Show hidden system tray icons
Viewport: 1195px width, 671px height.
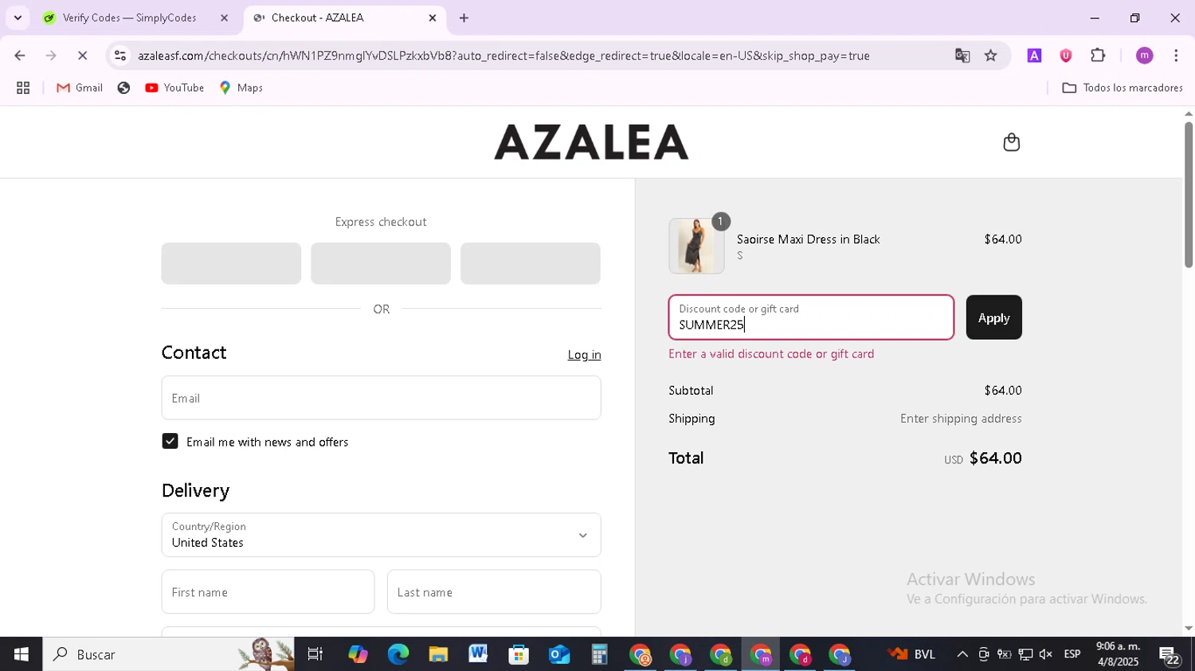click(x=962, y=654)
